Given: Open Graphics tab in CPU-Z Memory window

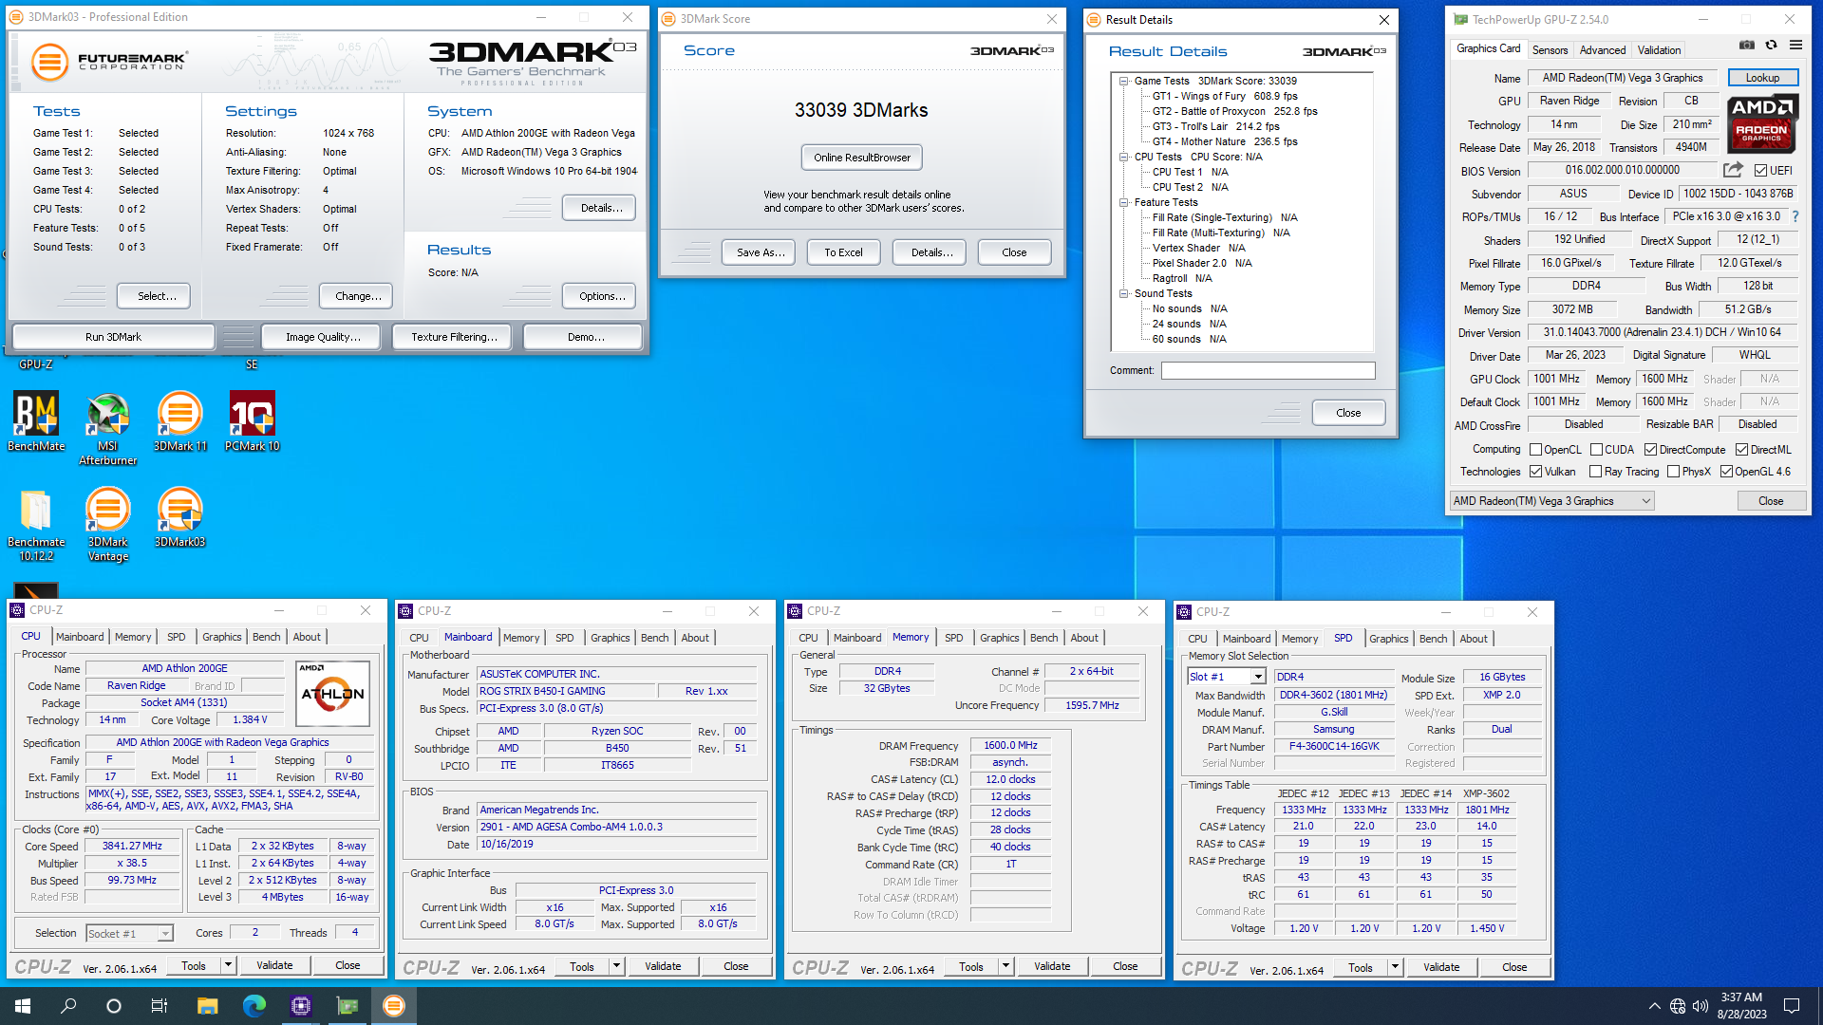Looking at the screenshot, I should 999,638.
